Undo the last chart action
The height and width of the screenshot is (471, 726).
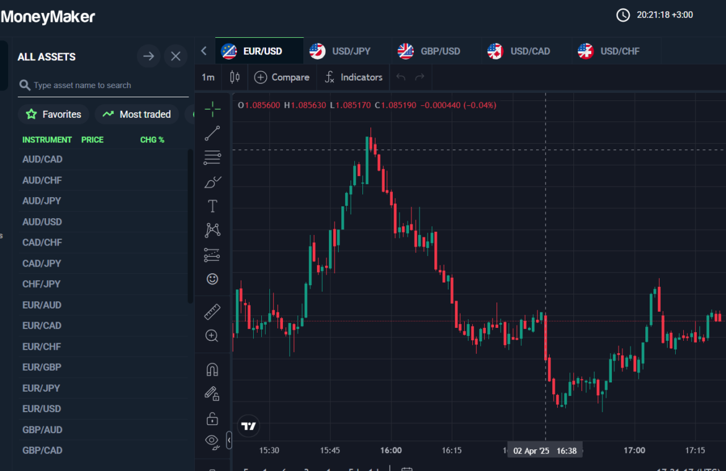(401, 77)
